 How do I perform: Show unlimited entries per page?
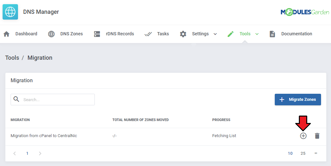pos(316,153)
